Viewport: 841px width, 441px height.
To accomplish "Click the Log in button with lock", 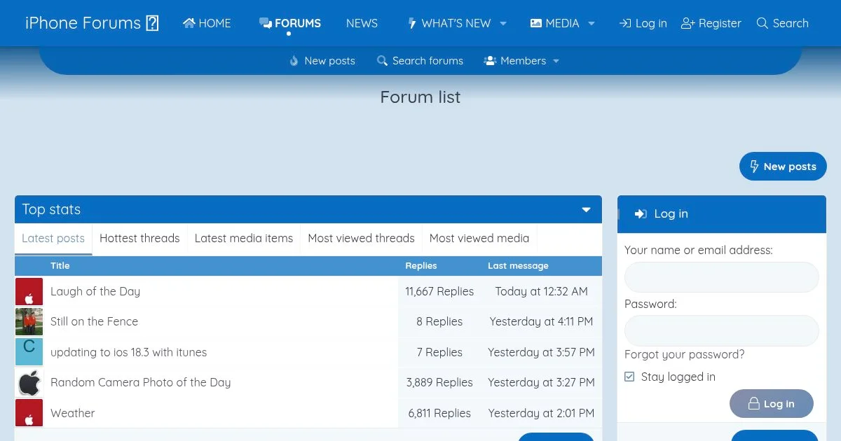I will [772, 403].
